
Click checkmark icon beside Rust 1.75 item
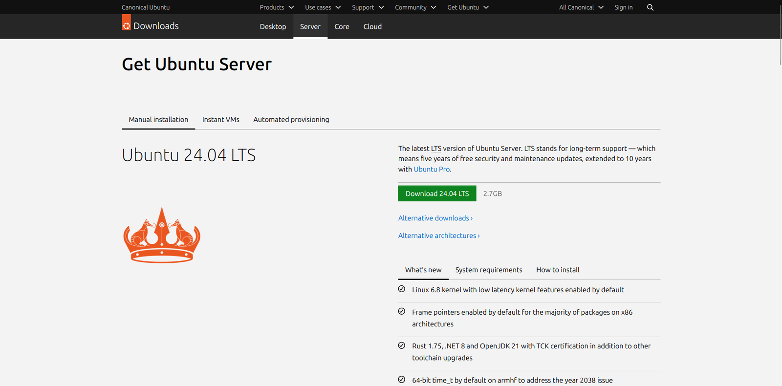point(402,345)
